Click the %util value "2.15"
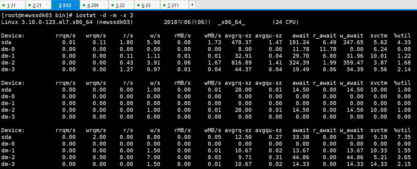Viewport: 417px width, 169px height. 404,164
